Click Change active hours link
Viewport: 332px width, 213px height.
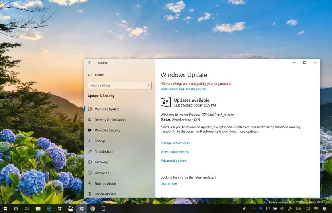click(x=175, y=143)
